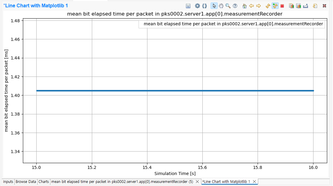Open the chart script editor braces icon

205,6
